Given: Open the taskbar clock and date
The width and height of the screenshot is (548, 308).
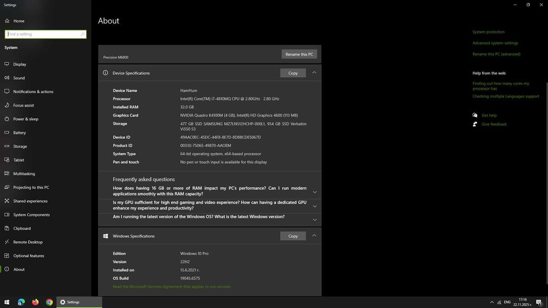Looking at the screenshot, I should tap(522, 302).
